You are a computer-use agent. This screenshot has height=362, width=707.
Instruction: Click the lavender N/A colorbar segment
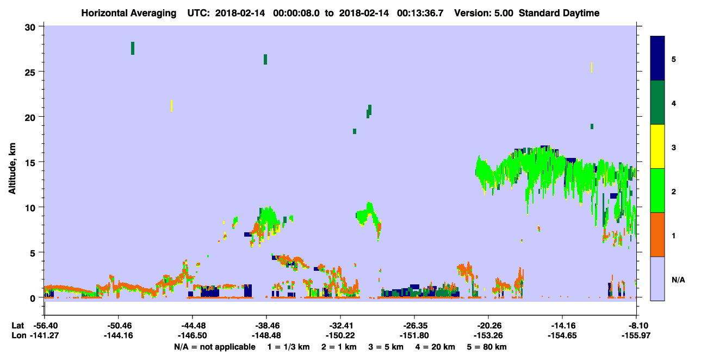coord(658,278)
